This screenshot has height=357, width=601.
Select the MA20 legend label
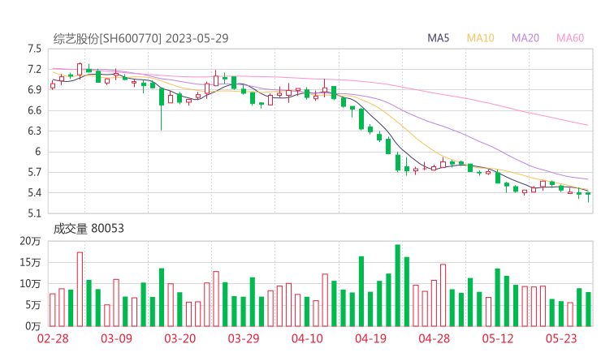[x=525, y=38]
